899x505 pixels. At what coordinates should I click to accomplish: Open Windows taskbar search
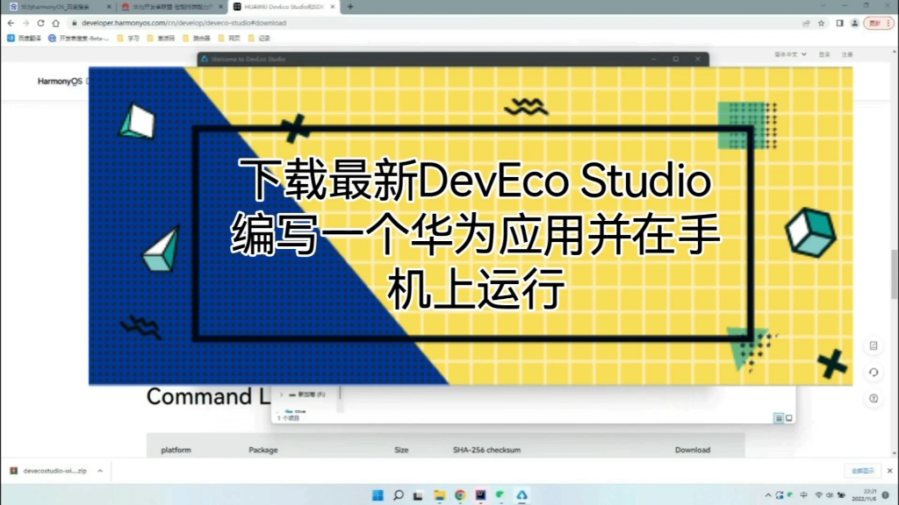coord(398,495)
